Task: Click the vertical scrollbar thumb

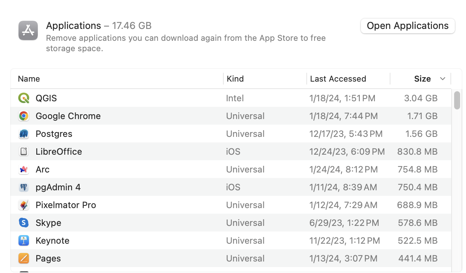Action: pyautogui.click(x=457, y=100)
